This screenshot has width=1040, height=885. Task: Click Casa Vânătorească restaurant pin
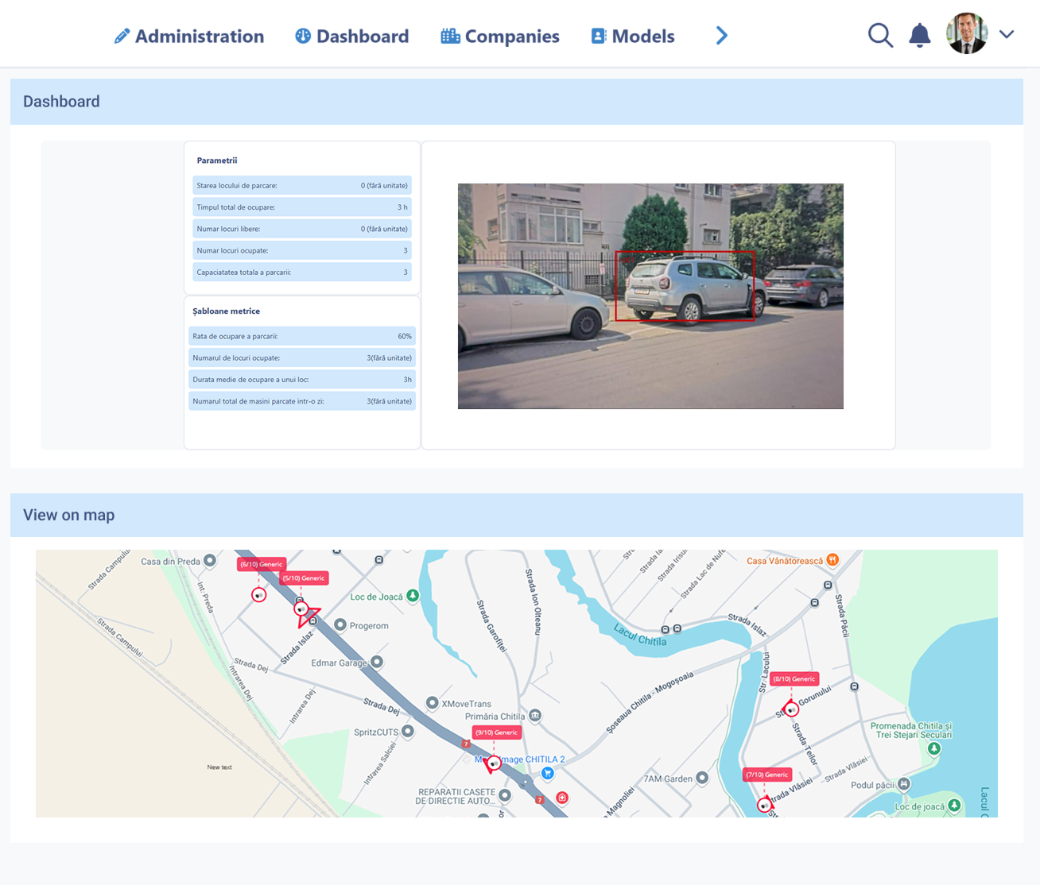[832, 559]
